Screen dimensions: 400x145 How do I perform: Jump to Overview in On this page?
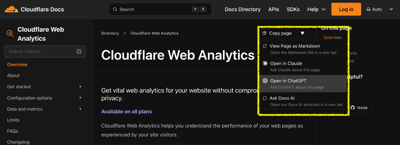click(333, 37)
